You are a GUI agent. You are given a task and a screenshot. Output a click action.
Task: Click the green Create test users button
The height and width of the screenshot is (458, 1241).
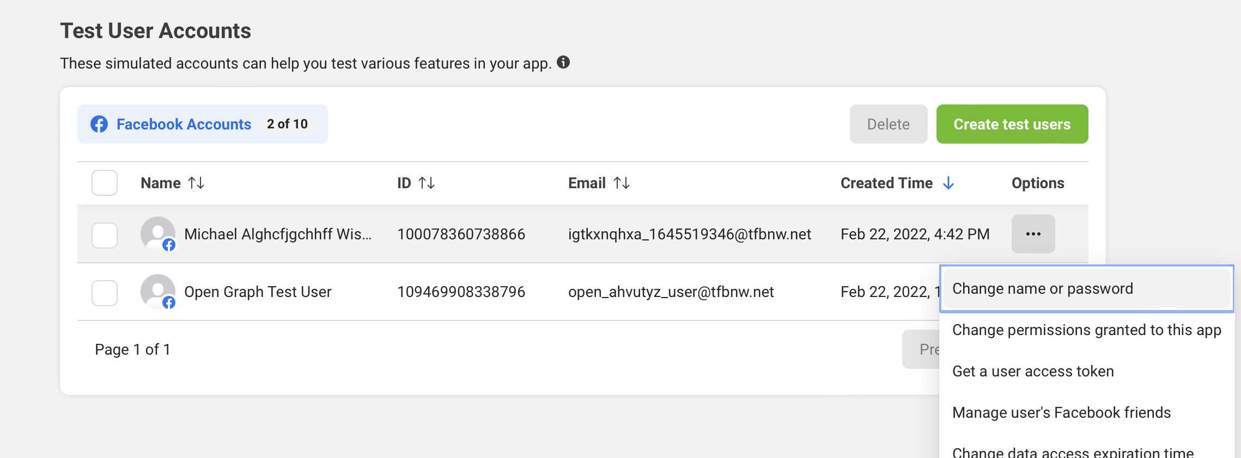pyautogui.click(x=1012, y=124)
